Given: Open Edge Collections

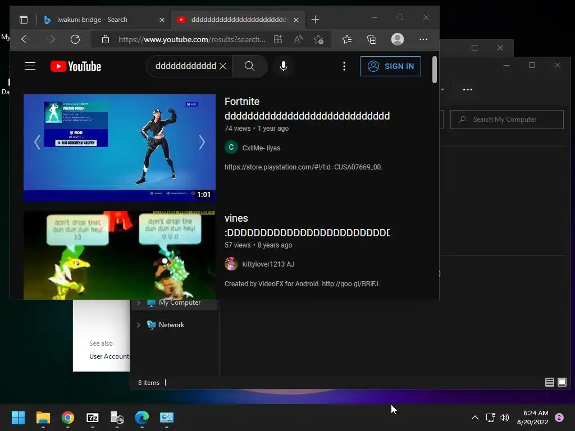Looking at the screenshot, I should click(x=372, y=39).
